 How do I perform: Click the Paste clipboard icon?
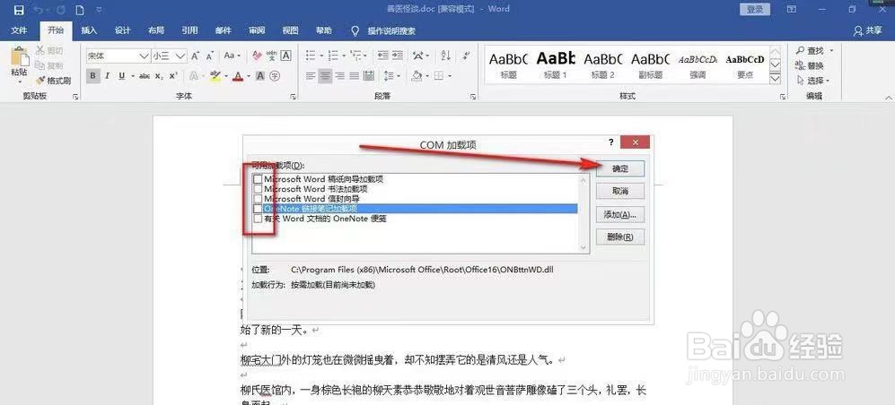(x=20, y=58)
